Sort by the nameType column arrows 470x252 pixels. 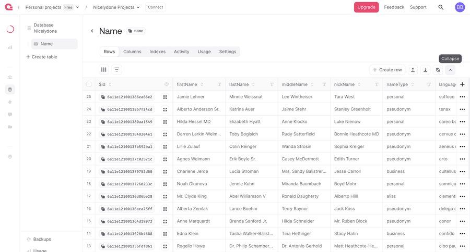[413, 84]
